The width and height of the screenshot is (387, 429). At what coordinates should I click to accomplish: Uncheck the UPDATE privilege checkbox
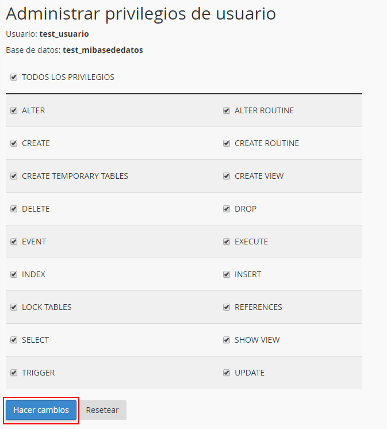point(227,373)
